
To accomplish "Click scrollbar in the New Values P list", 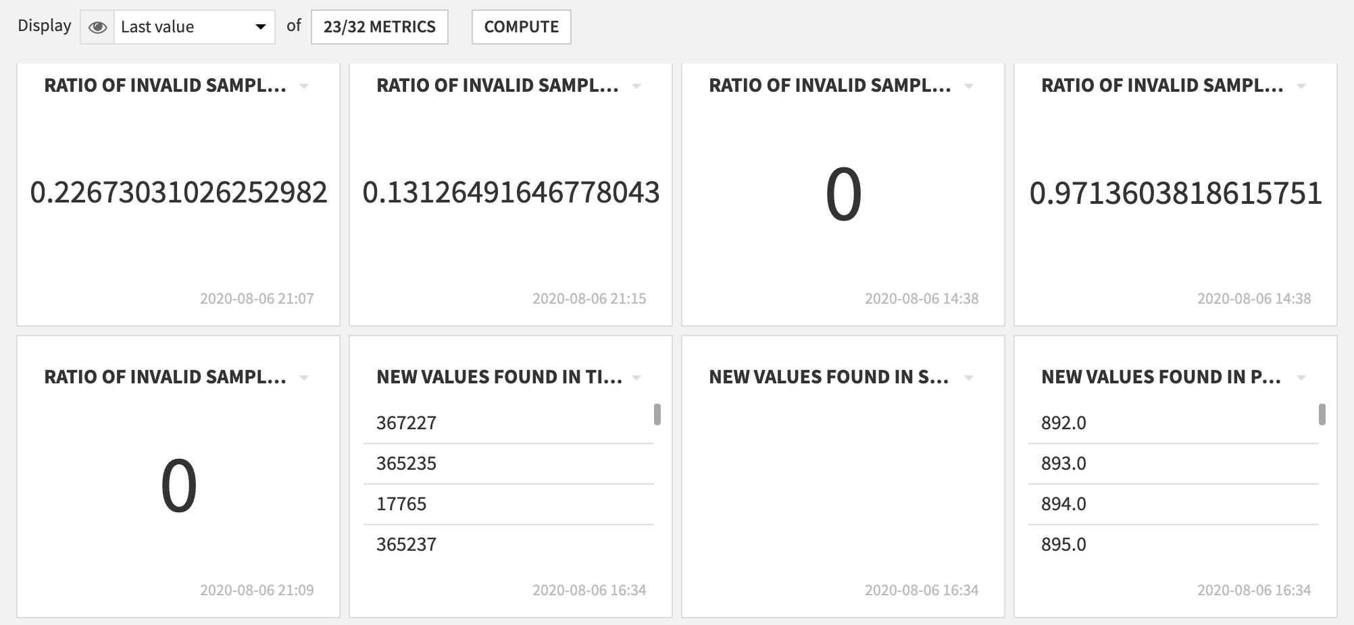I will [x=1322, y=414].
